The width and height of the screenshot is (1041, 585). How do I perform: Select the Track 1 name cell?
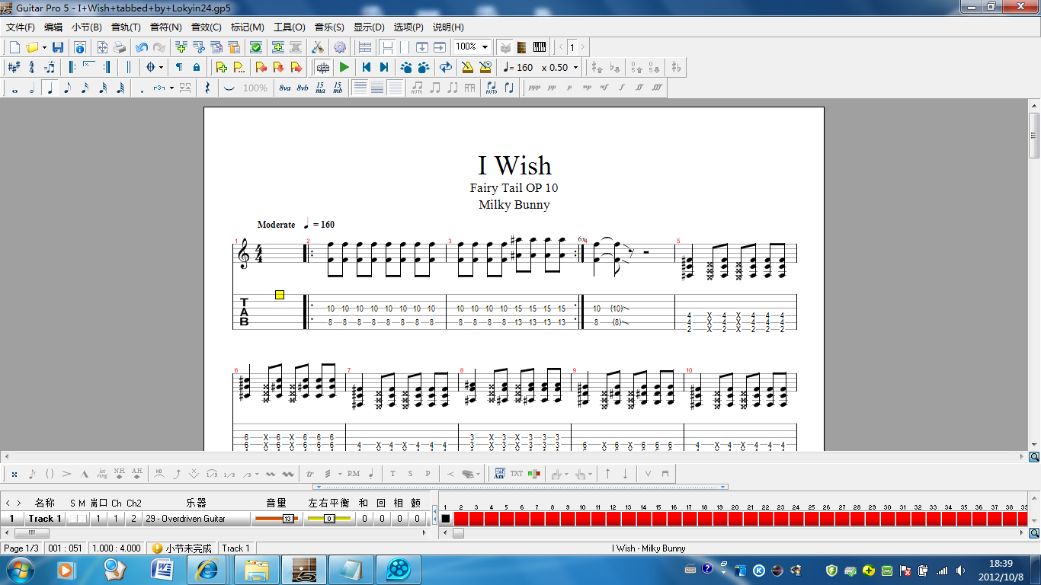(44, 519)
